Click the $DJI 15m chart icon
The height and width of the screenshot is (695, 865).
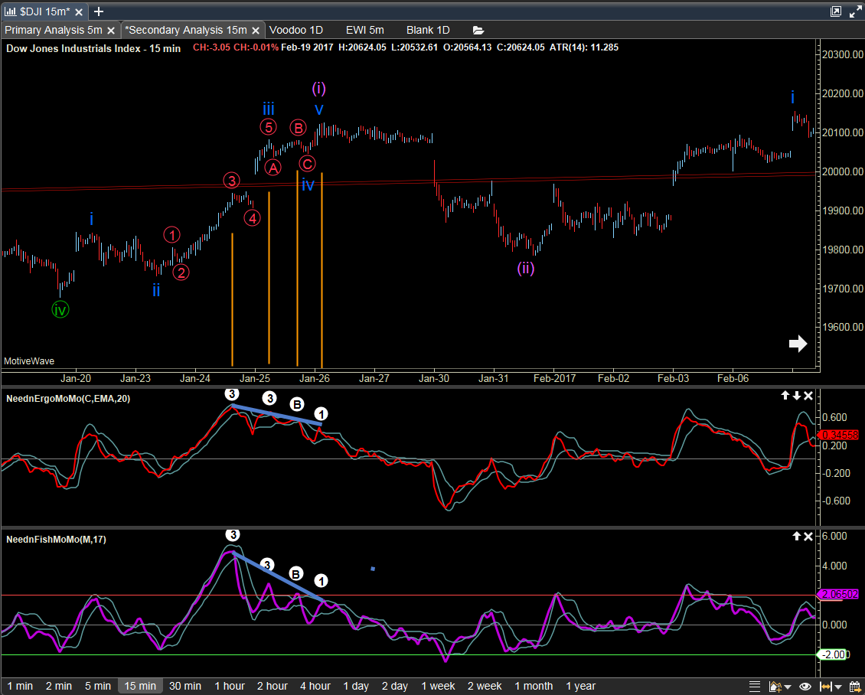pyautogui.click(x=11, y=11)
